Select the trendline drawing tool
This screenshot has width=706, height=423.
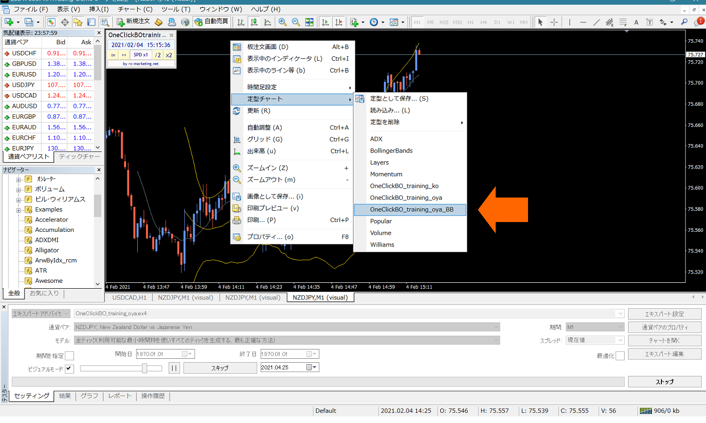tap(596, 22)
